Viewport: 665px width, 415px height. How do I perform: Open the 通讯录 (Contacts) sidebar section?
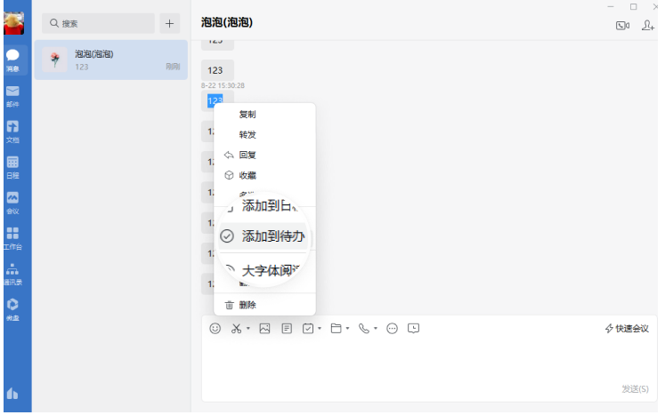coord(12,272)
